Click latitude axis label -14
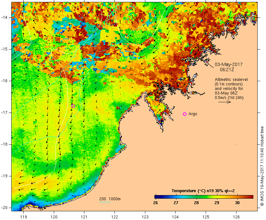Image resolution: width=266 pixels, height=220 pixels. pyautogui.click(x=4, y=17)
